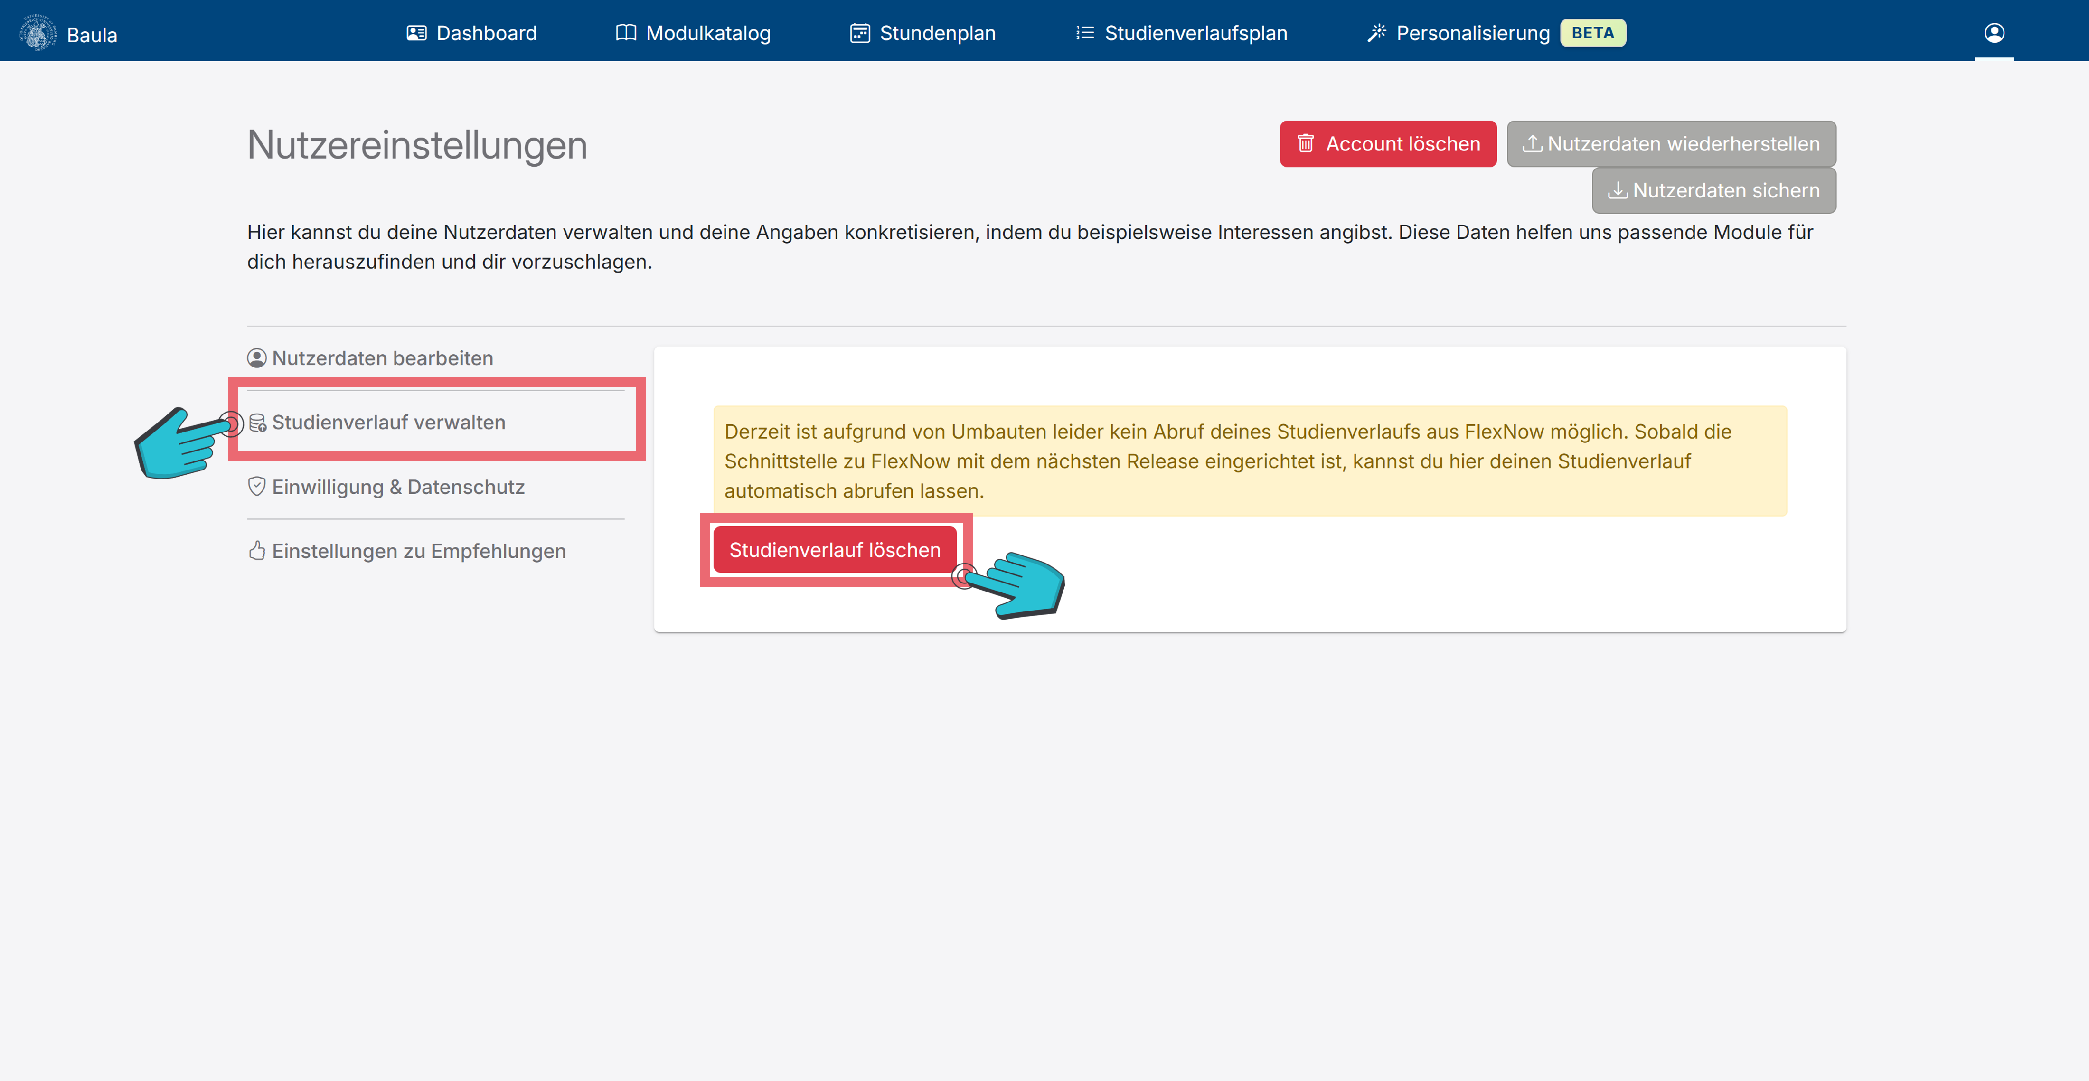Click the Stundenplan calendar icon
This screenshot has width=2089, height=1081.
tap(860, 32)
